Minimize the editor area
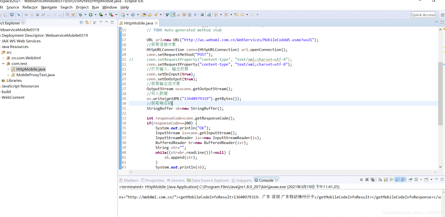Viewport: 445px width, 217px height. pyautogui.click(x=437, y=22)
